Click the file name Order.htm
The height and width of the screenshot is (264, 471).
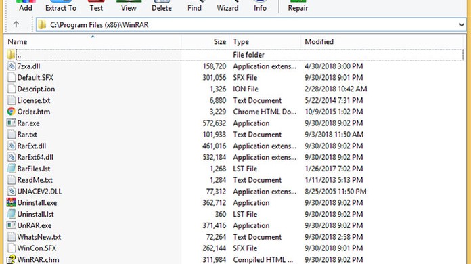click(34, 112)
